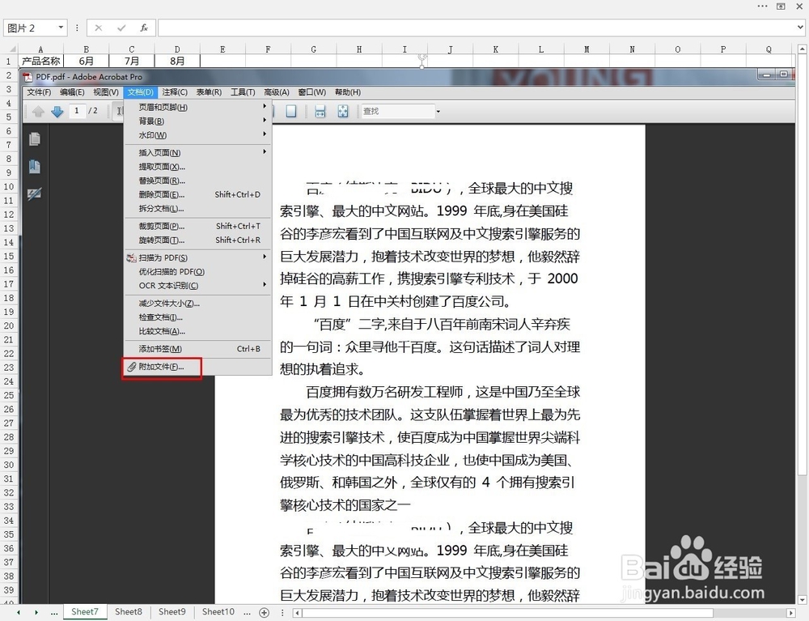Choose 减少文件大小(Z)... entry

198,303
